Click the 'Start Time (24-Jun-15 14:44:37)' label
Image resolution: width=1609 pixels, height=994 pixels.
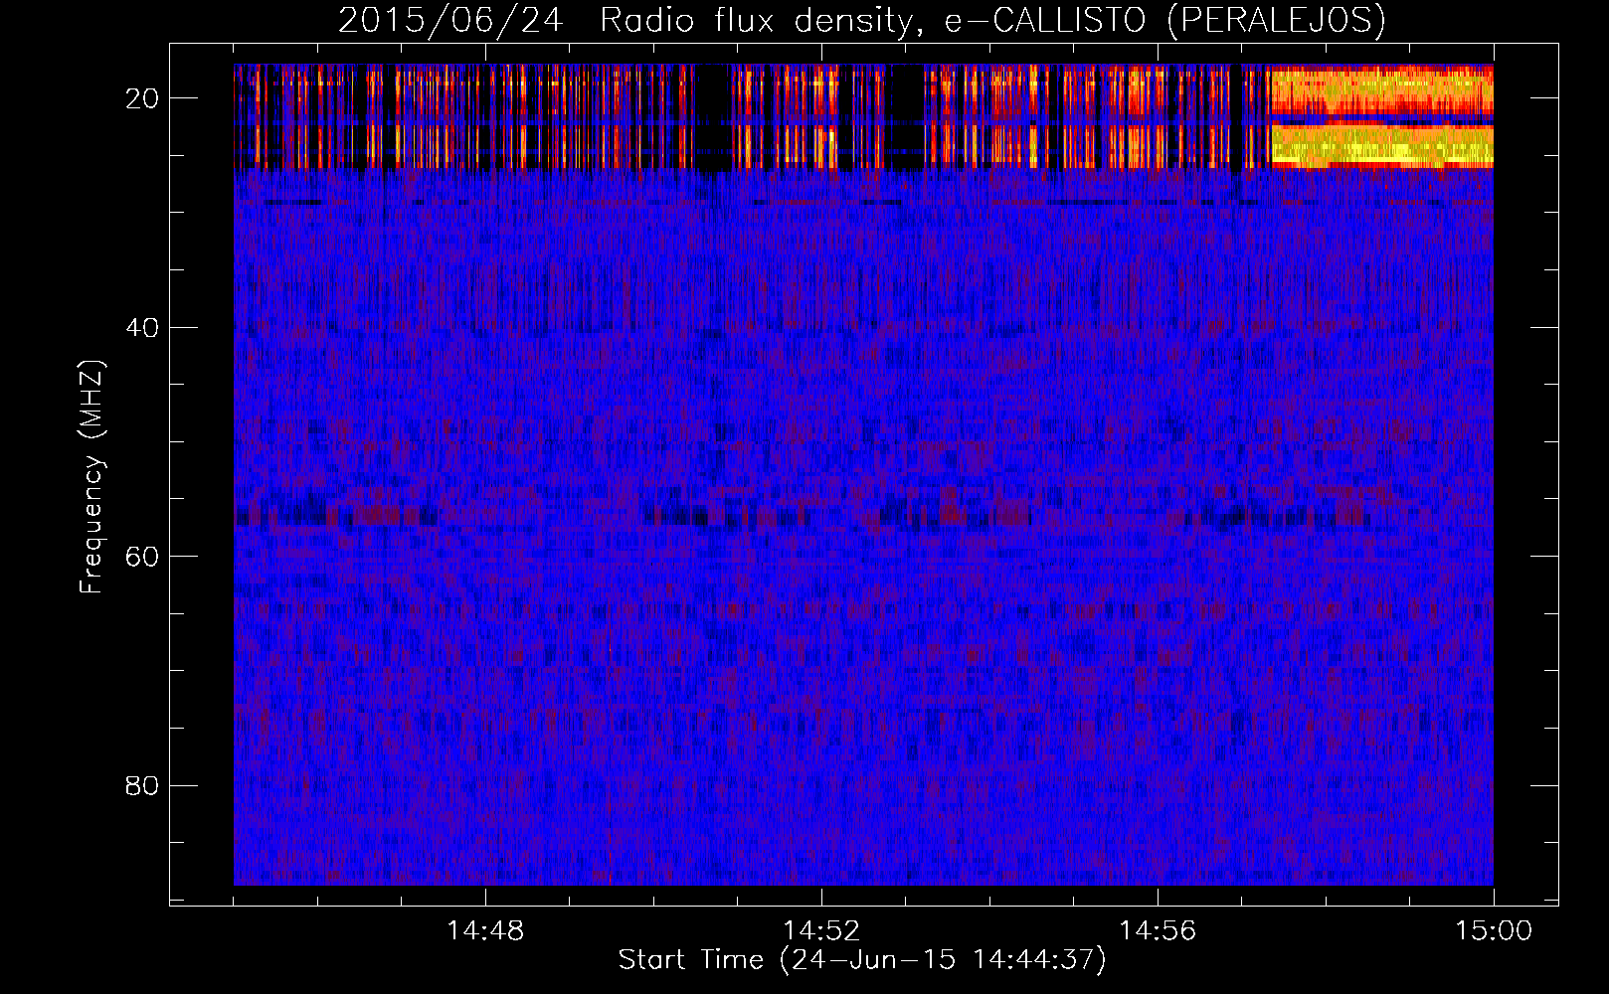862,960
